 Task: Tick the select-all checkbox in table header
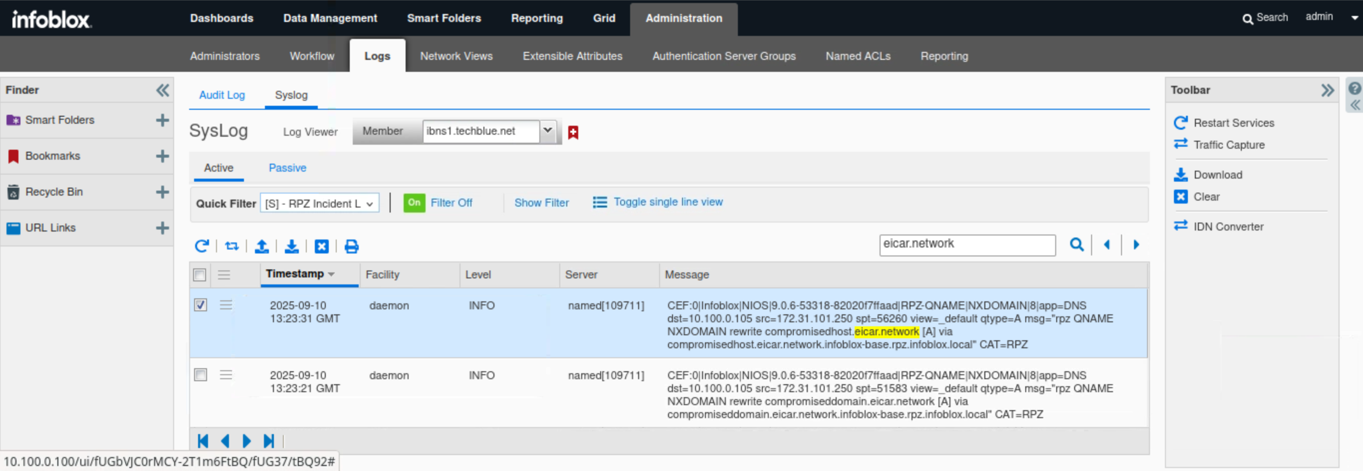200,274
